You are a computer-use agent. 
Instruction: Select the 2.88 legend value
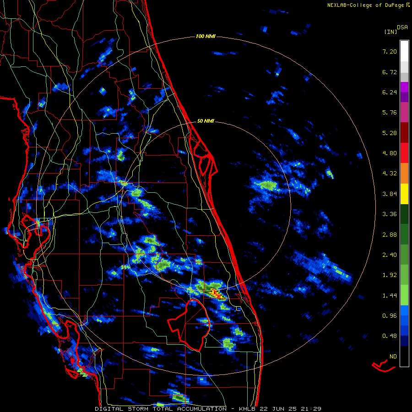point(390,235)
